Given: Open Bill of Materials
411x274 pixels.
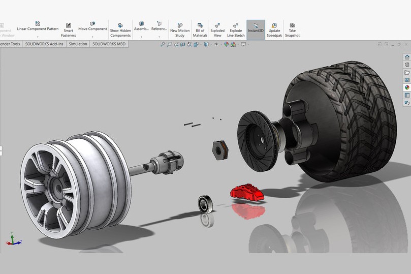Looking at the screenshot, I should point(200,30).
